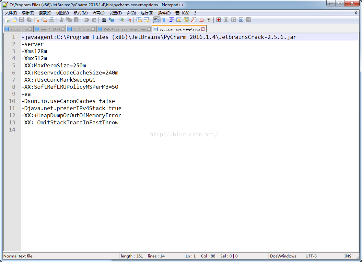Open the 宏(O) menu
The height and width of the screenshot is (262, 362).
point(131,13)
